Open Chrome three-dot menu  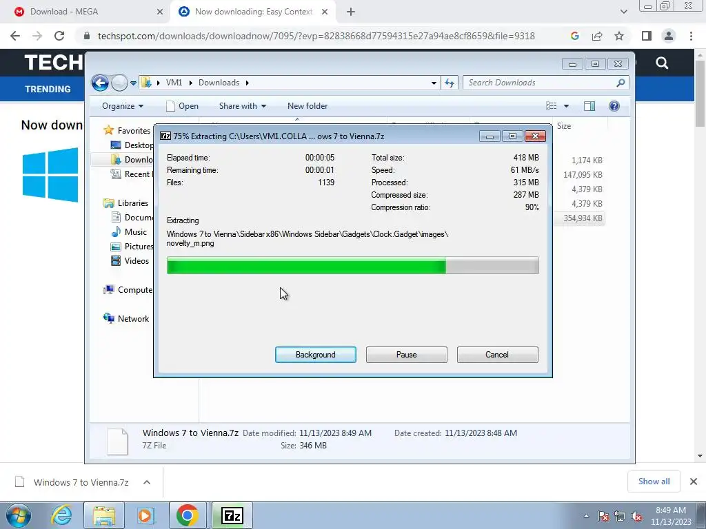click(x=691, y=36)
